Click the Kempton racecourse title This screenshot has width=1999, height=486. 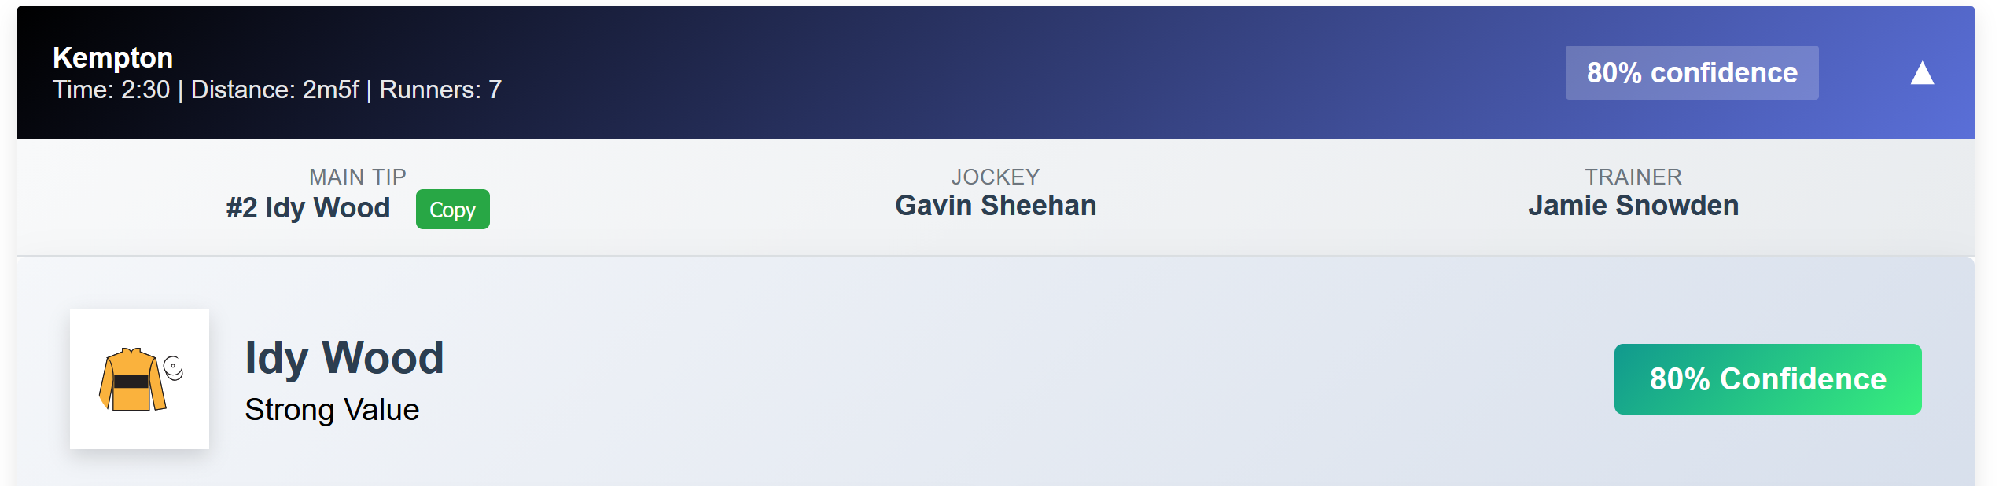(112, 57)
